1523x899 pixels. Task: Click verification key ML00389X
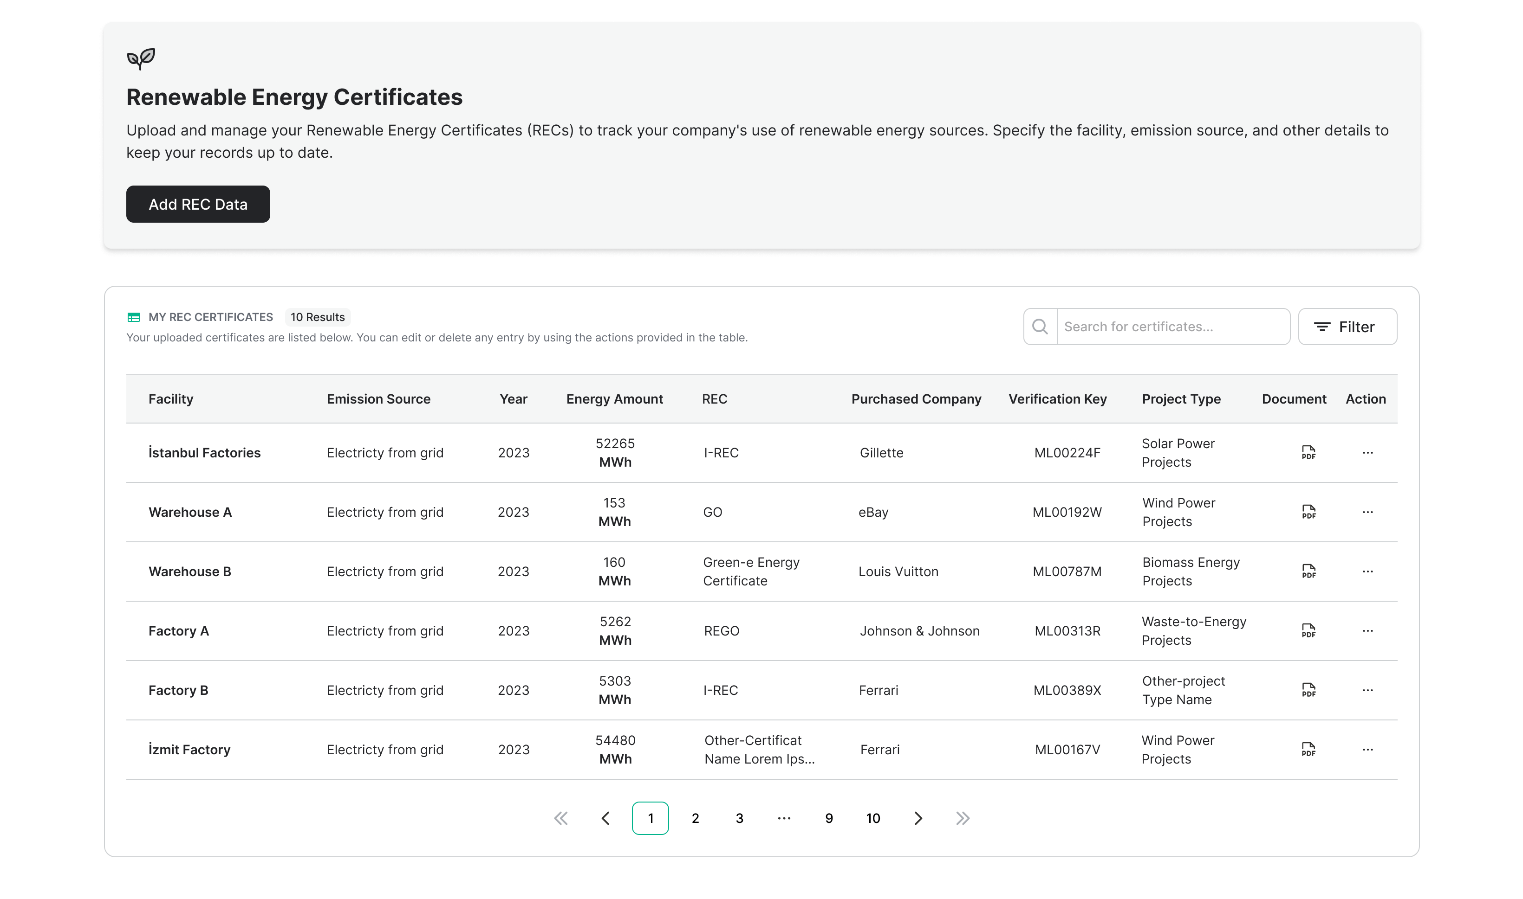(x=1067, y=690)
